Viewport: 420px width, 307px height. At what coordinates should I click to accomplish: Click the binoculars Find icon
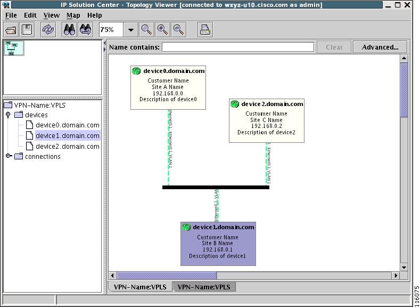[x=70, y=30]
